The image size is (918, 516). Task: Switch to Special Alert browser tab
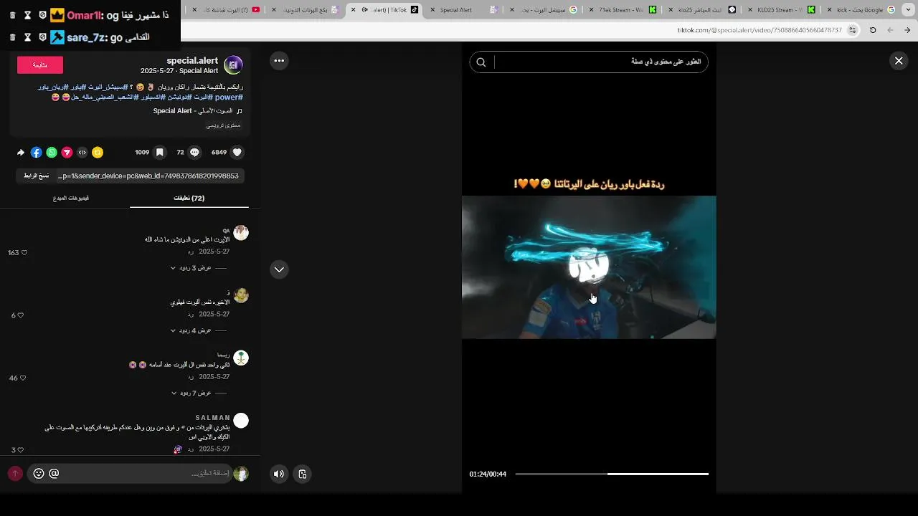[463, 10]
